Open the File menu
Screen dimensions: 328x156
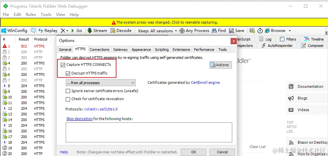6,15
